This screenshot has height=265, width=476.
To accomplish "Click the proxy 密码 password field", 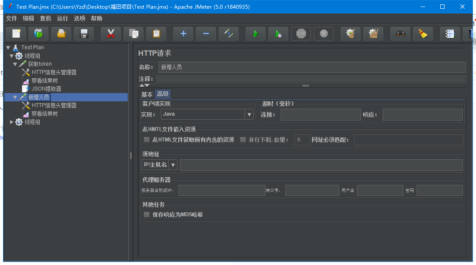I will (x=440, y=191).
